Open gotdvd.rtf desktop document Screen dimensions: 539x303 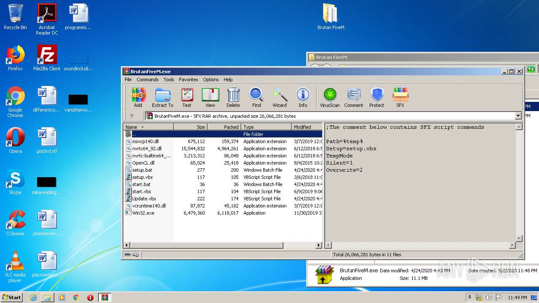click(x=47, y=141)
